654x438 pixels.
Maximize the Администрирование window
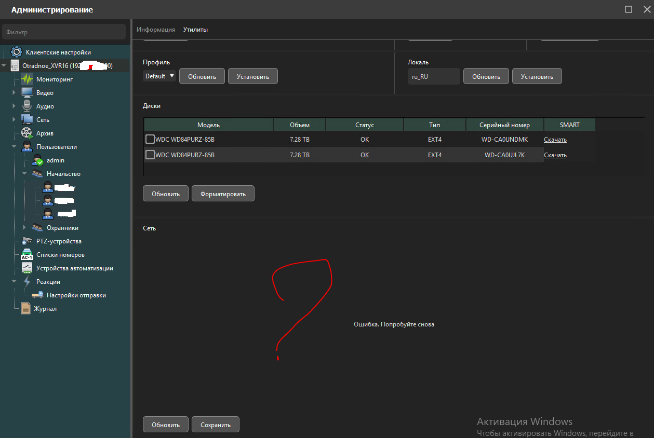pos(629,9)
